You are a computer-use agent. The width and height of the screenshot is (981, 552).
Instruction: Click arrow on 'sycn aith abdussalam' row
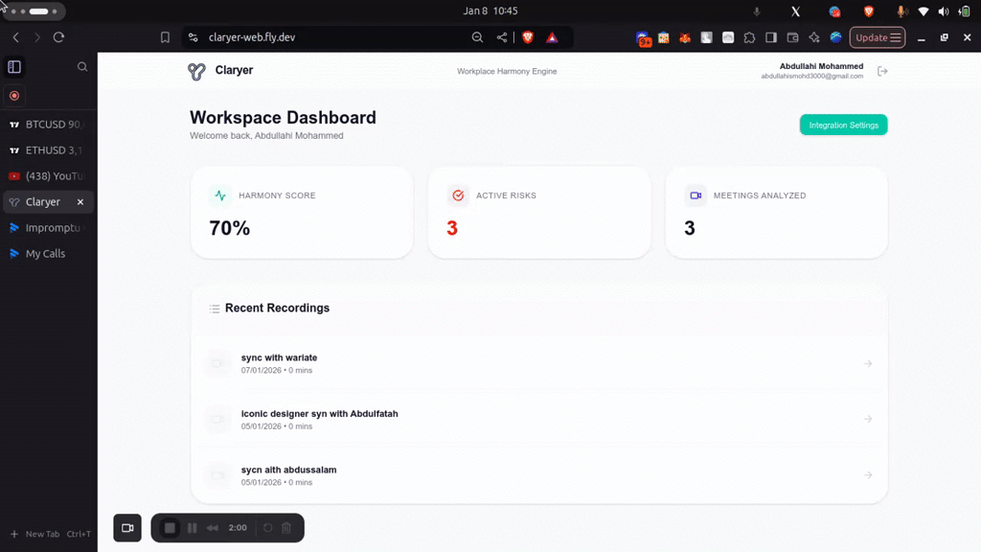pyautogui.click(x=868, y=475)
